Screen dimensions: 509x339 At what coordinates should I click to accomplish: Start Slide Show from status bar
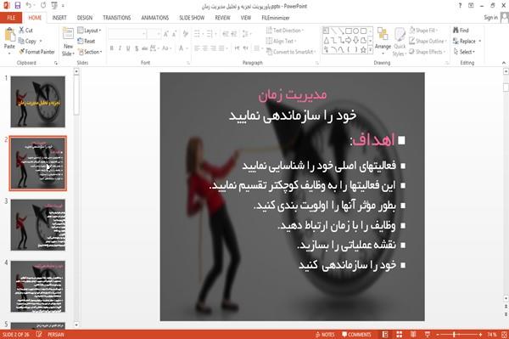tap(428, 335)
